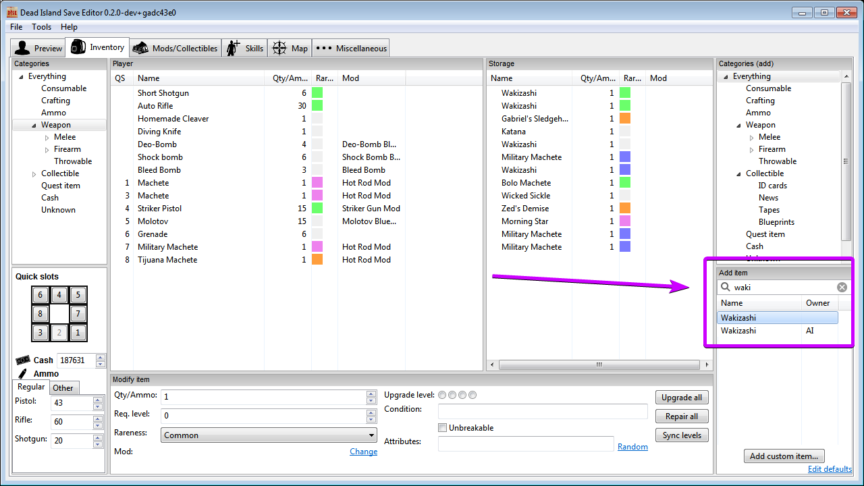Viewport: 864px width, 486px height.
Task: Clear the Add item search field
Action: point(842,287)
